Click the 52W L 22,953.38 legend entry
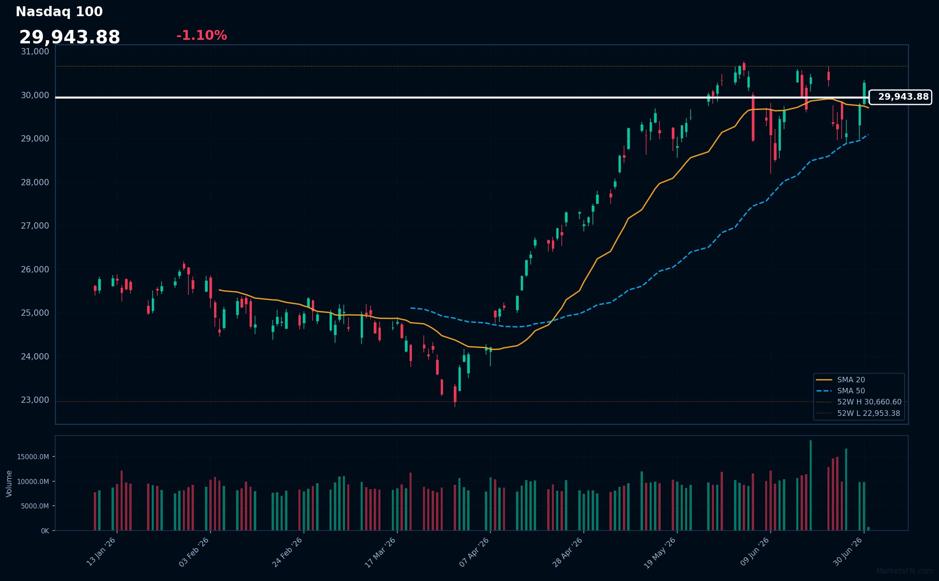The width and height of the screenshot is (939, 581). click(858, 413)
